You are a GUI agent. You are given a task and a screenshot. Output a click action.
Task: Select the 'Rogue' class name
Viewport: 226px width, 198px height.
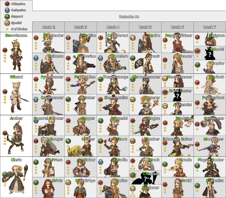tap(154, 118)
